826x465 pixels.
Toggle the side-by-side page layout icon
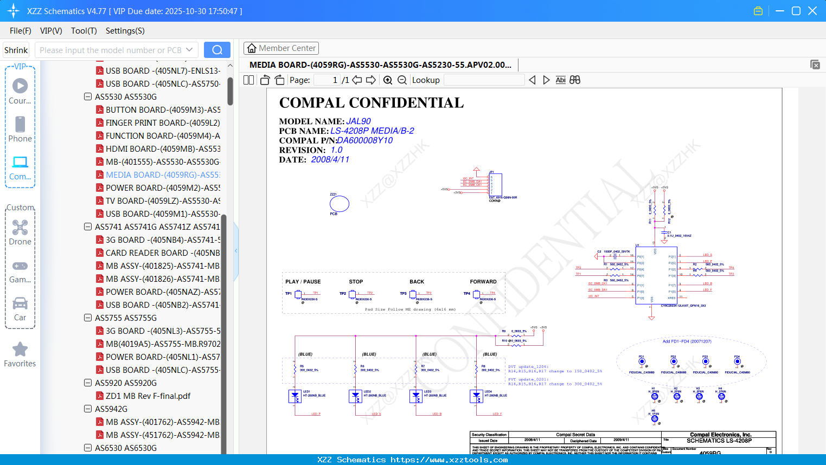click(x=249, y=80)
